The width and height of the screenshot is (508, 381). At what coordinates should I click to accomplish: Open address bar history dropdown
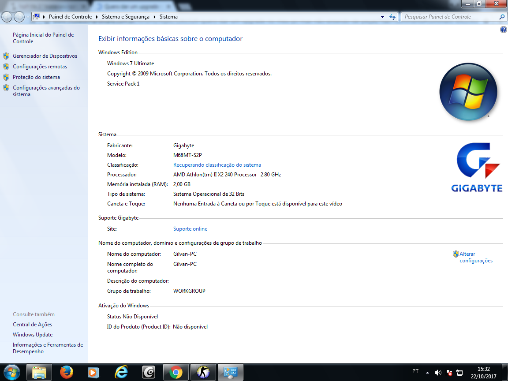click(x=382, y=17)
